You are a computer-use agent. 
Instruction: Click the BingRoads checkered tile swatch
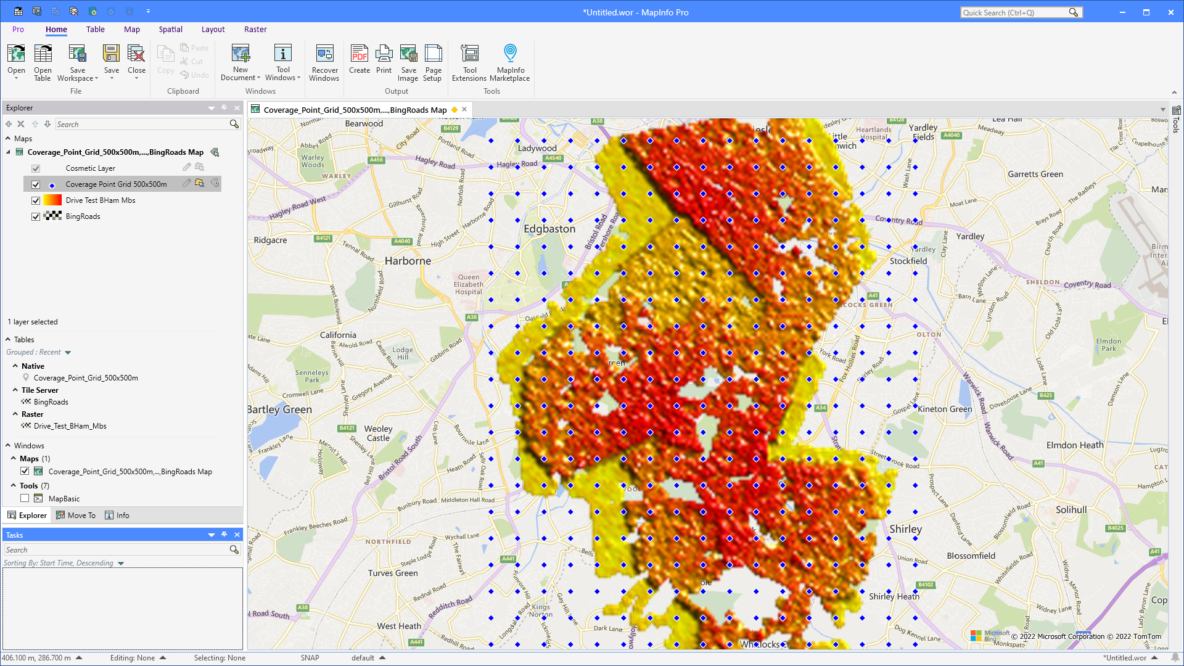click(52, 216)
